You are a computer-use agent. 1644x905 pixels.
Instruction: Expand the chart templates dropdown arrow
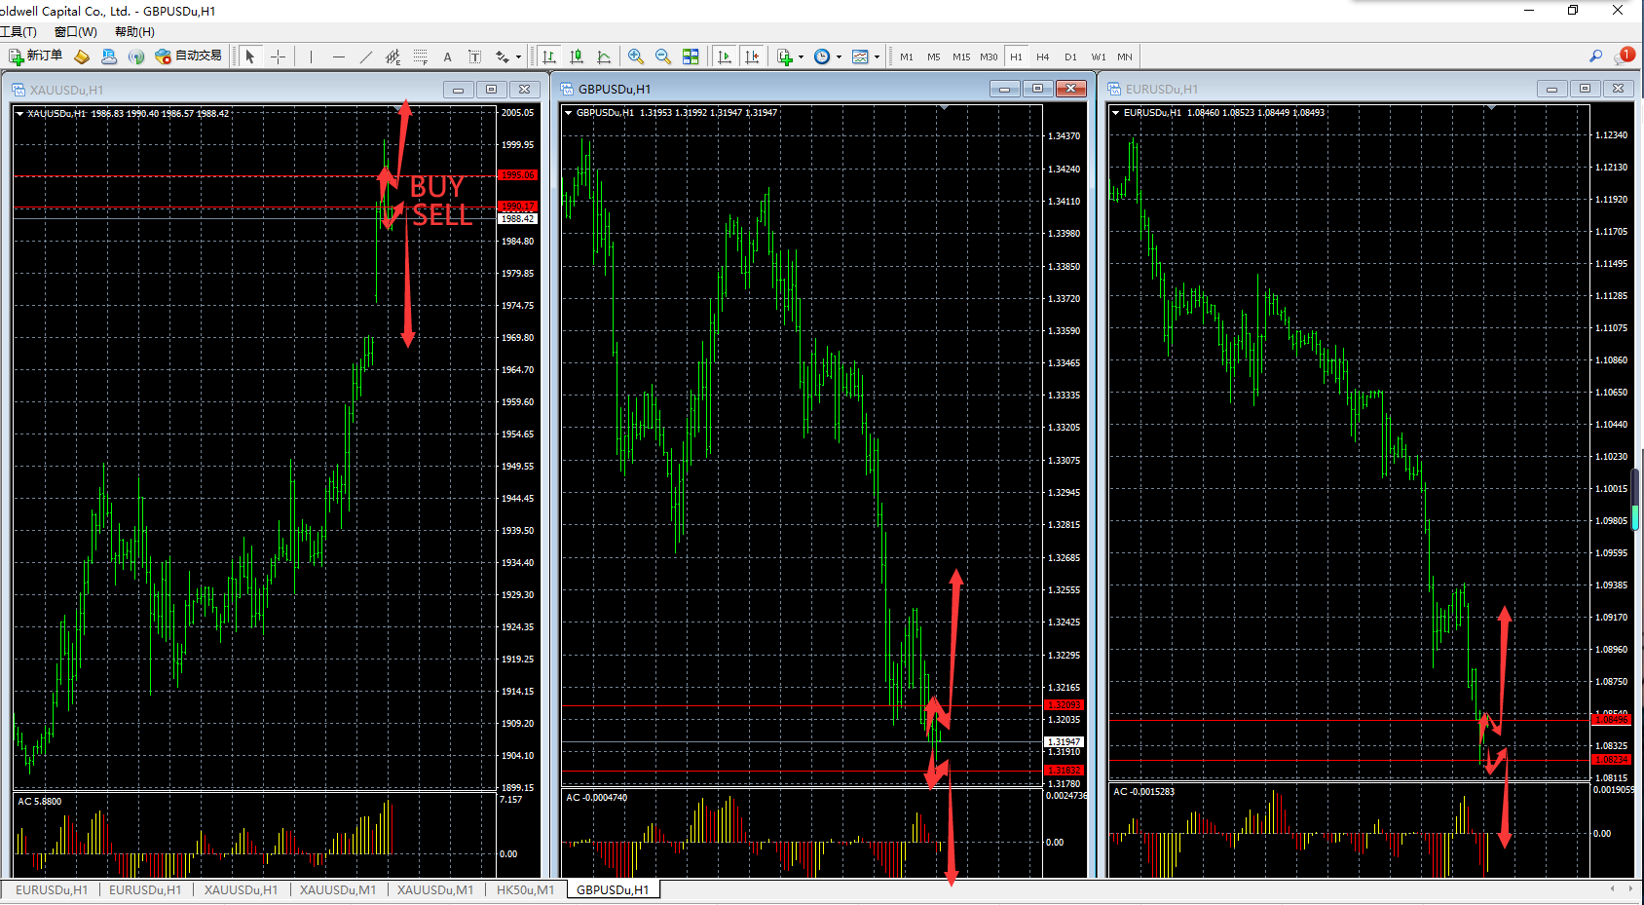877,57
